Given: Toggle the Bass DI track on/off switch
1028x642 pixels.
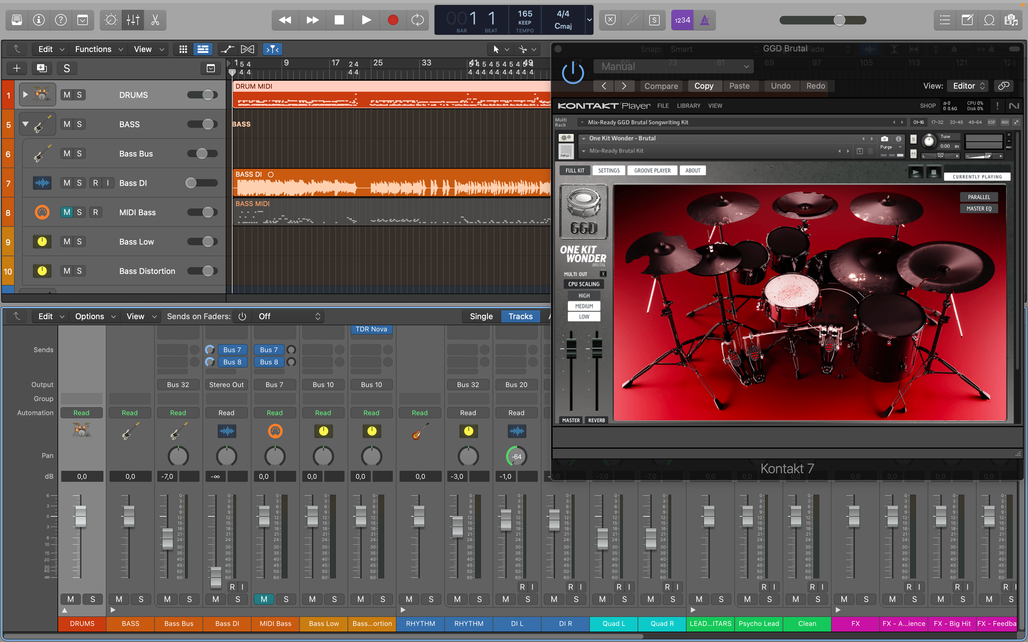Looking at the screenshot, I should (202, 183).
